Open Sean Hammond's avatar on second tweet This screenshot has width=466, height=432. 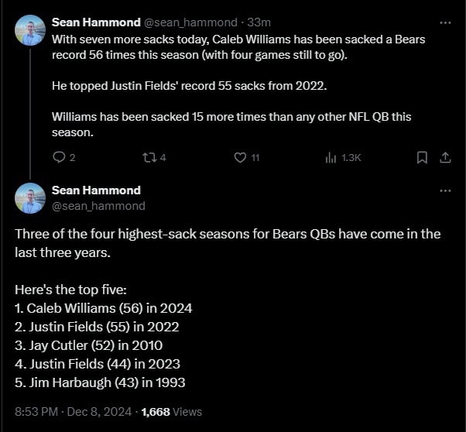(30, 198)
